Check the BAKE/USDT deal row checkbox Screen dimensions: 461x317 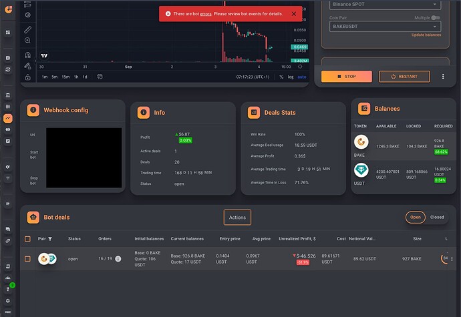tap(27, 259)
